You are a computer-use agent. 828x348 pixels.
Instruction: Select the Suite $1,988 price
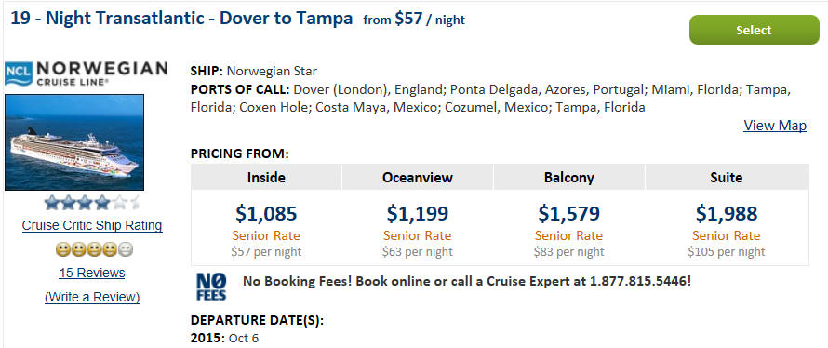click(x=726, y=213)
